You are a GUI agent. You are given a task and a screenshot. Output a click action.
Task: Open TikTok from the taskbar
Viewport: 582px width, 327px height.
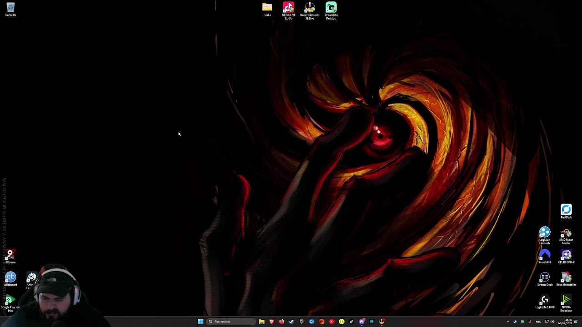[351, 322]
